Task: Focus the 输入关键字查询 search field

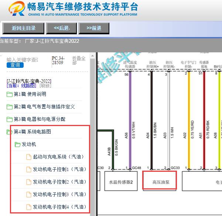Action: [23, 60]
